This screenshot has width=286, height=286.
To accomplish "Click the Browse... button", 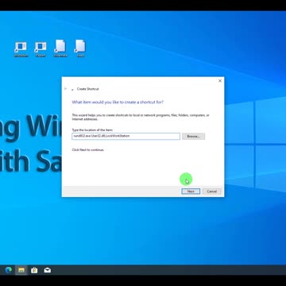I will (193, 136).
